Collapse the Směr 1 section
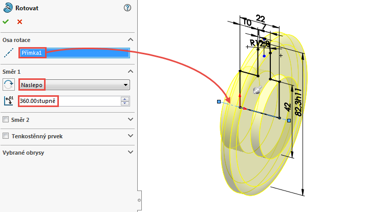This screenshot has height=212, width=384. (131, 72)
